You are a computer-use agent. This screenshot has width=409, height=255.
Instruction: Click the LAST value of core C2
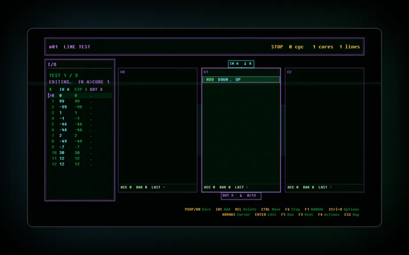point(325,187)
